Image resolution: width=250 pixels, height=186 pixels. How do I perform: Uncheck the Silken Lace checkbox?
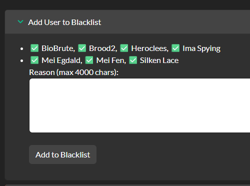click(x=133, y=60)
